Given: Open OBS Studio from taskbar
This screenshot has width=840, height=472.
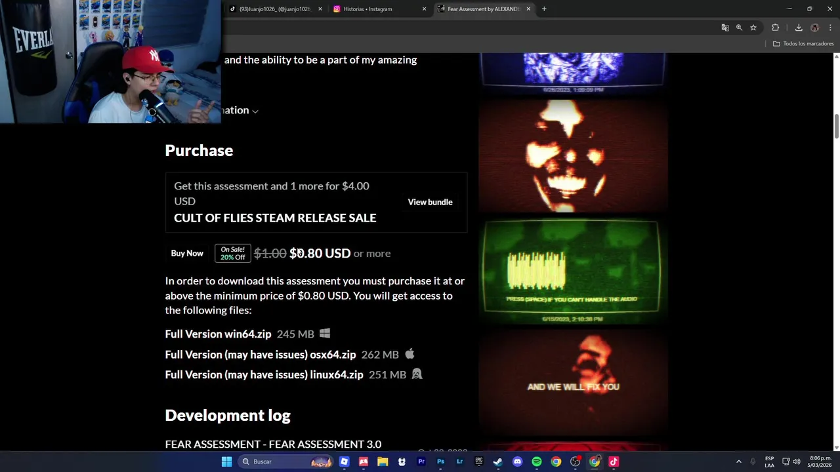Looking at the screenshot, I should 576,462.
